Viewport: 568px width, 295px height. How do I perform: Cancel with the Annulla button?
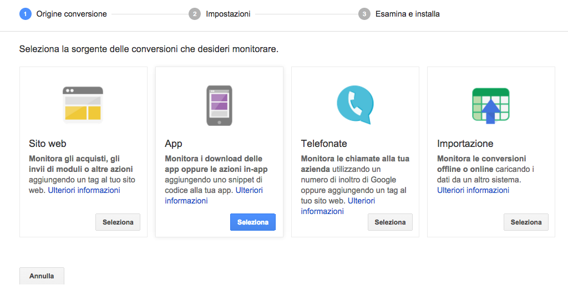point(42,276)
